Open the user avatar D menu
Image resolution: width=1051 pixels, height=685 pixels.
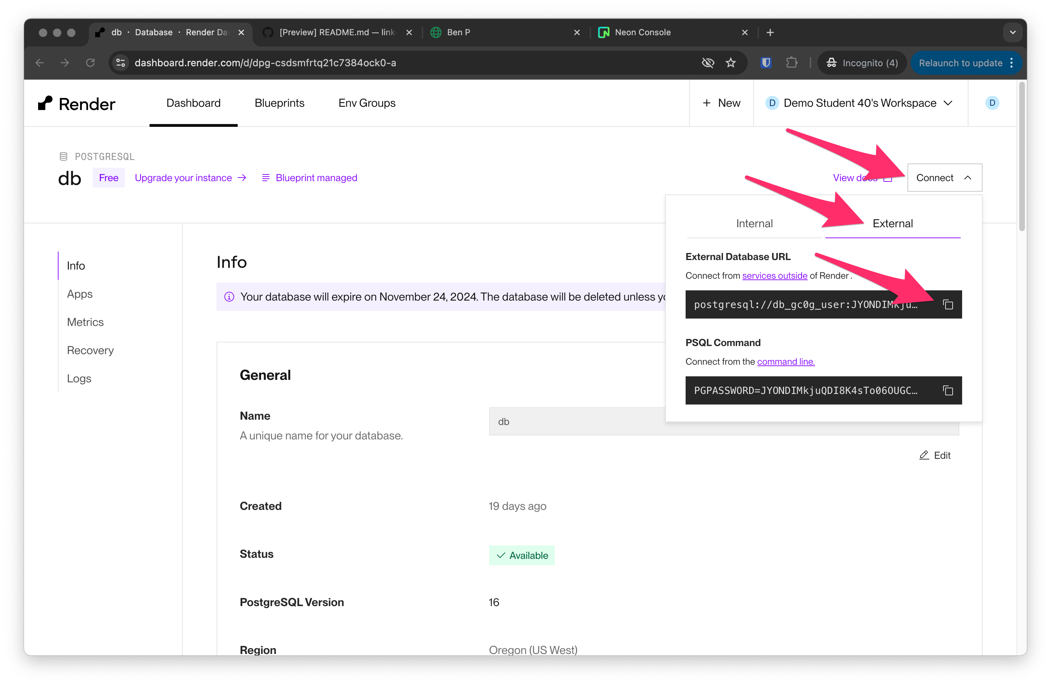pyautogui.click(x=992, y=103)
